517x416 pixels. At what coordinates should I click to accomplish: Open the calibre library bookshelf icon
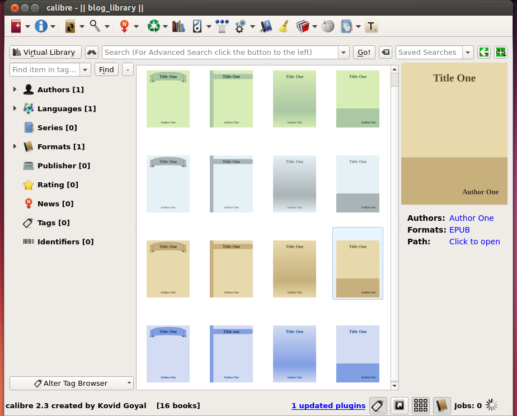tap(178, 26)
